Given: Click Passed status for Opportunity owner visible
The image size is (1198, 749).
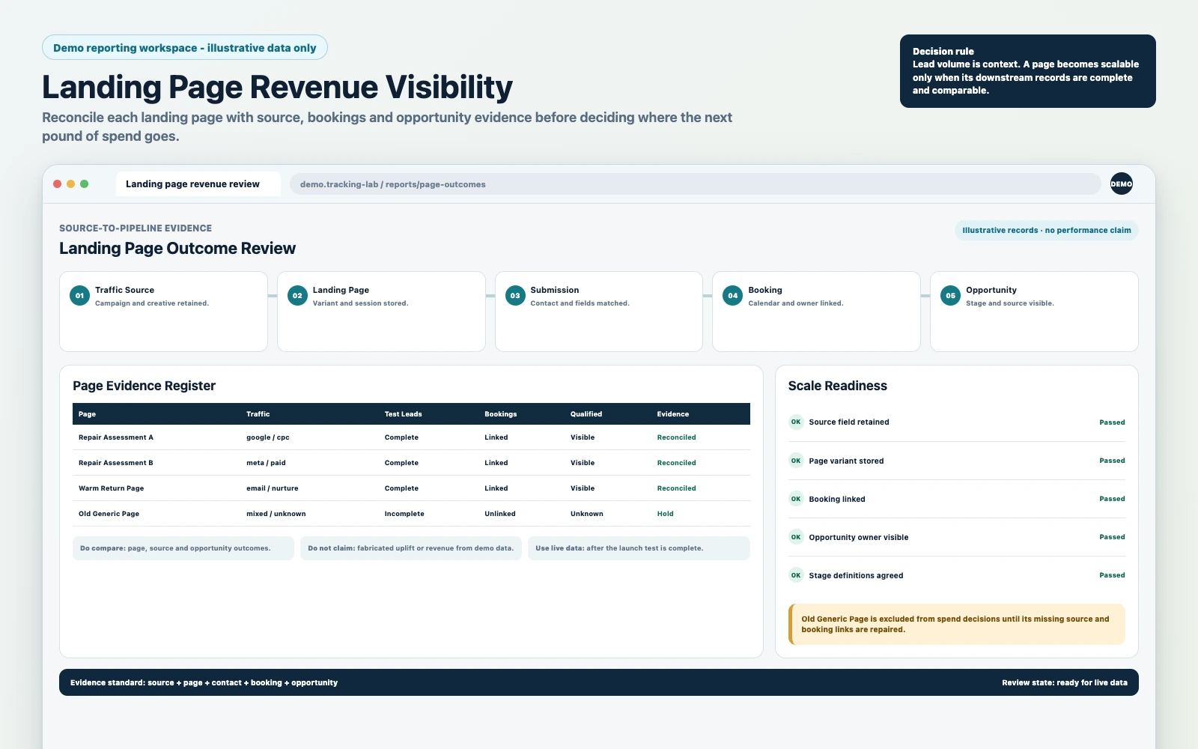Looking at the screenshot, I should [1112, 537].
